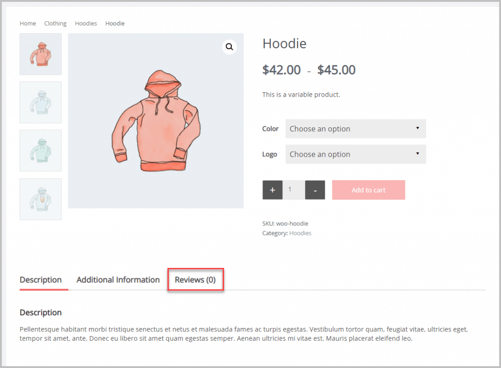Viewport: 501px width, 368px height.
Task: Click the minus quantity button
Action: click(x=315, y=190)
